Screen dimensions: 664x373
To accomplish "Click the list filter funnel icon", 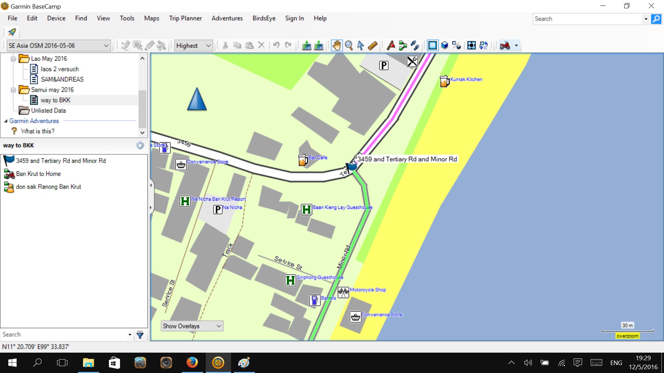I will [x=140, y=334].
